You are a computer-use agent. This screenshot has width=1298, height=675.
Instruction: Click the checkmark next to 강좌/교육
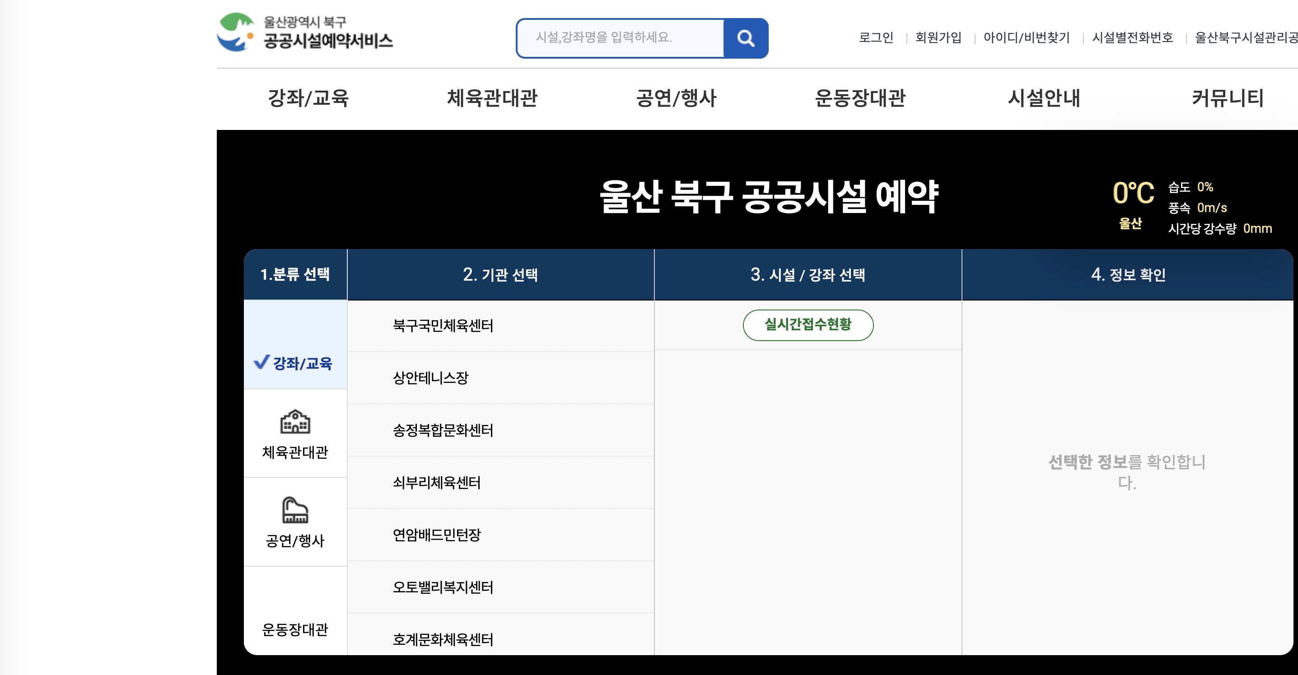point(261,362)
